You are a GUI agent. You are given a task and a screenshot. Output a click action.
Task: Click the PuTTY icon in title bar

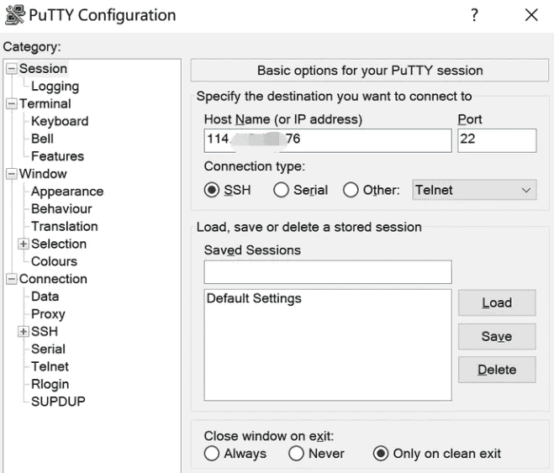(x=14, y=15)
